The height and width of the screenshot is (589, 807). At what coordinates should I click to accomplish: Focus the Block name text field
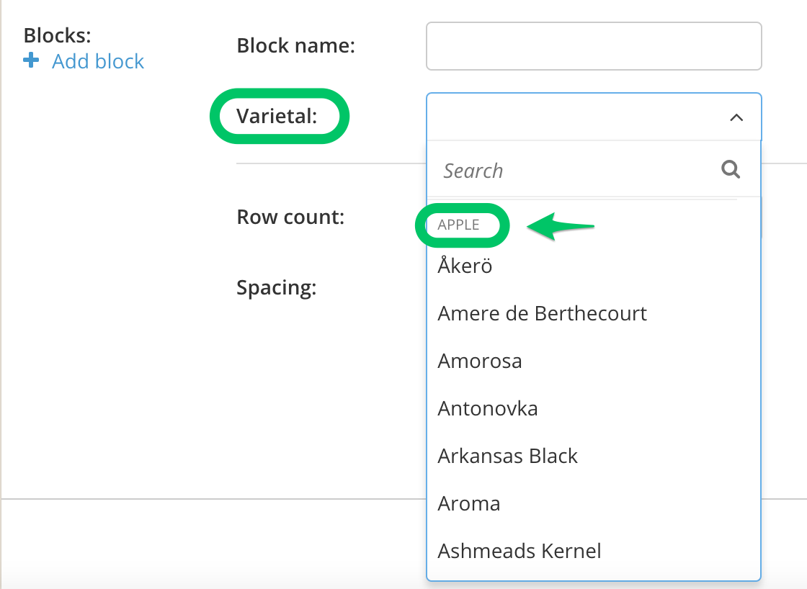coord(594,46)
